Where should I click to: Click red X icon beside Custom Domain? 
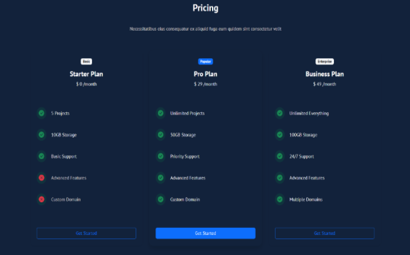click(41, 199)
